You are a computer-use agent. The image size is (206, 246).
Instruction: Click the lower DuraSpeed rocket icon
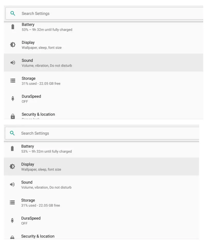pyautogui.click(x=13, y=220)
